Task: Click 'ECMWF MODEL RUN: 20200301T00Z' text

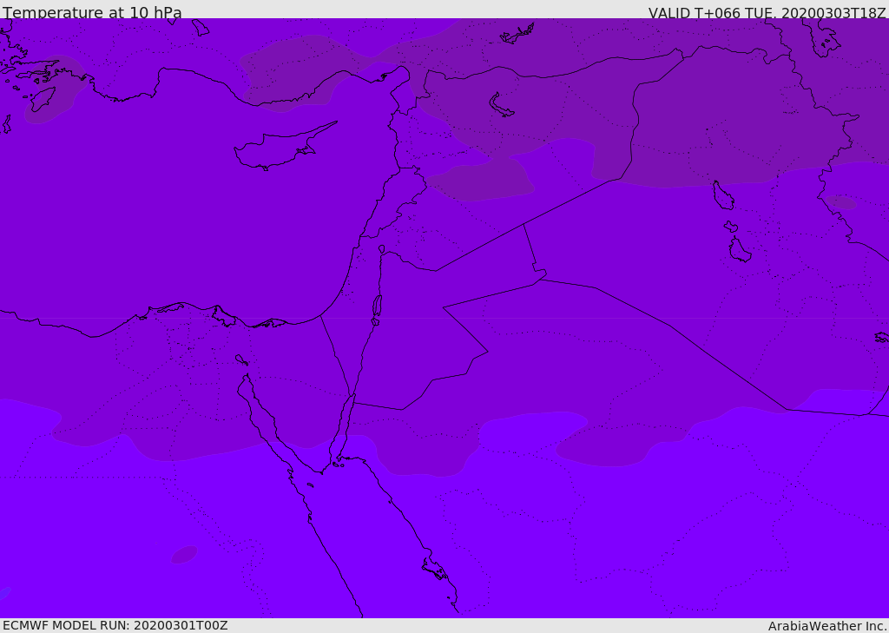Action: (x=115, y=625)
